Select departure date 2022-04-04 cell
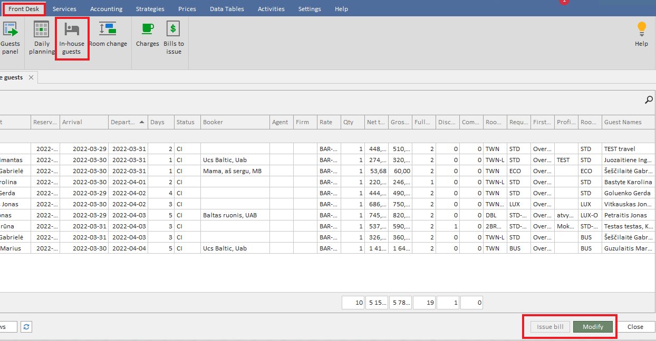This screenshot has height=341, width=656. click(128, 248)
